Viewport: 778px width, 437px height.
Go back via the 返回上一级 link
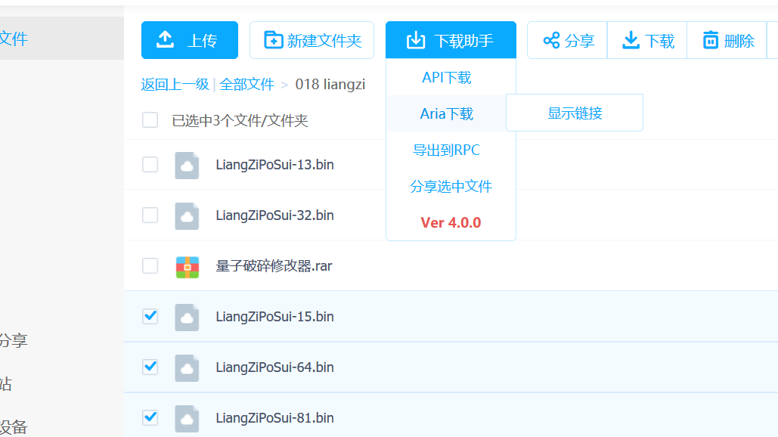(175, 85)
